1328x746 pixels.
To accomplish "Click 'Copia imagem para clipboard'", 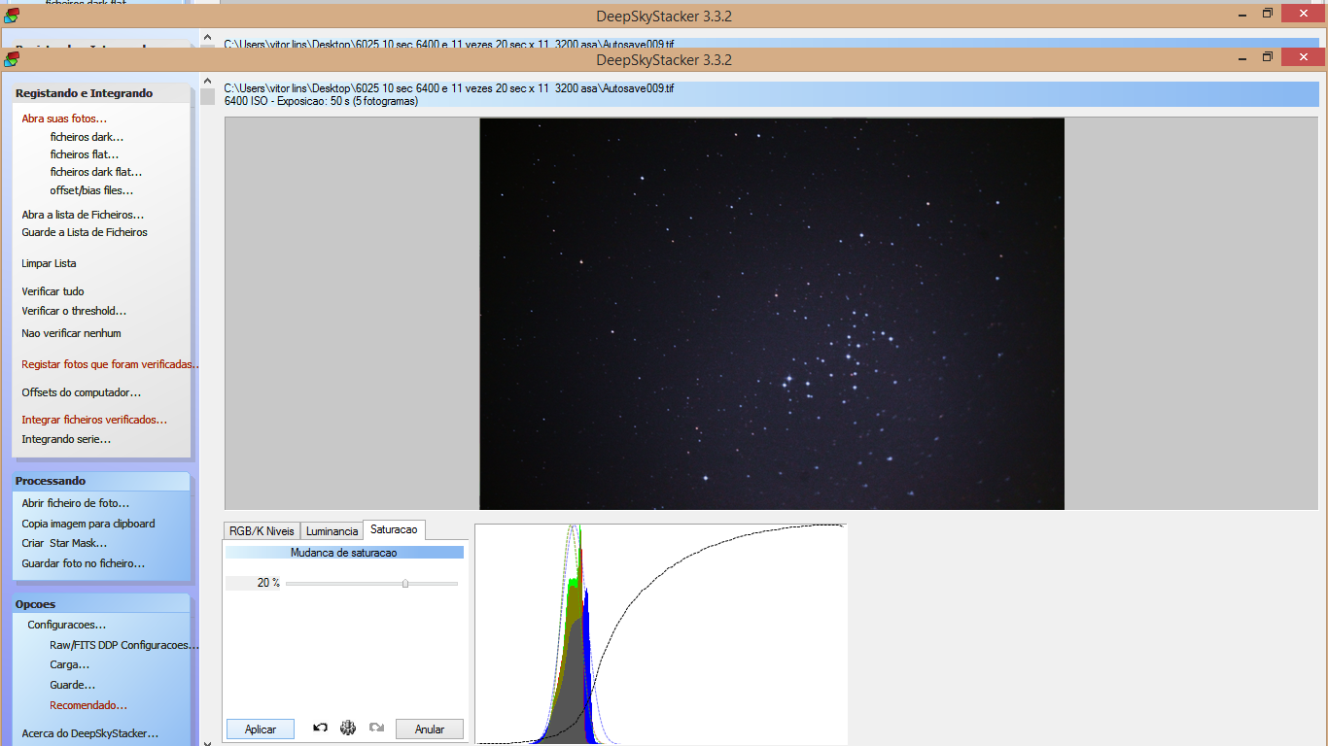I will click(88, 524).
